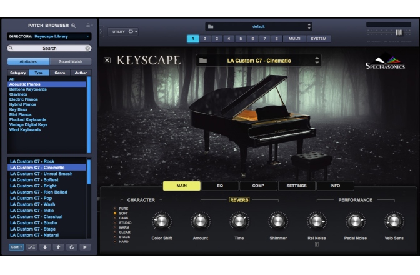
Task: Click the Rel Noise knob
Action: tap(317, 221)
